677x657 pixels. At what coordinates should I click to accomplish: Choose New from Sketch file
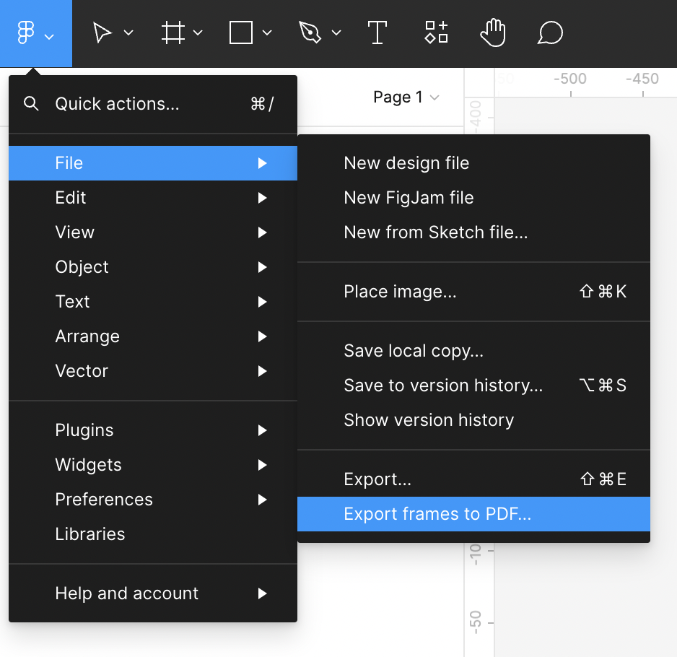pyautogui.click(x=473, y=232)
